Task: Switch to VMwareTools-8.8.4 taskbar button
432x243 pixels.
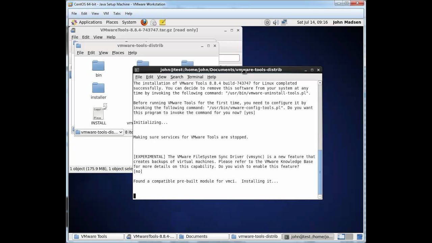Action: coord(150,237)
